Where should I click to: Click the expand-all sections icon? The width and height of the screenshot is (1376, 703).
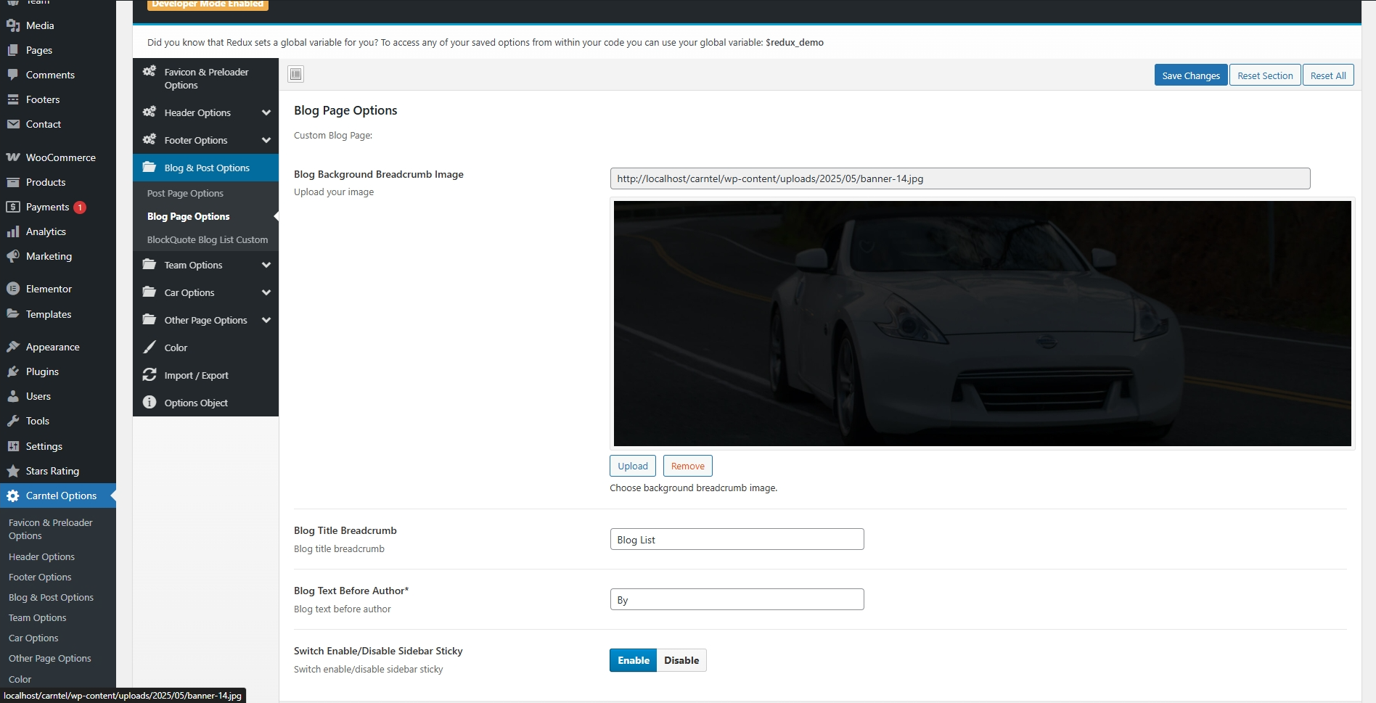coord(295,74)
